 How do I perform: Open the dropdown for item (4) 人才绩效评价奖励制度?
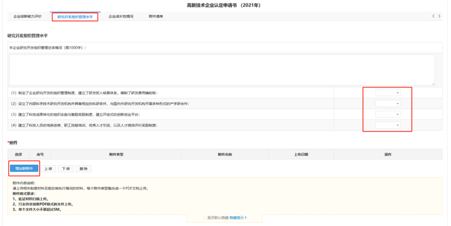click(388, 125)
